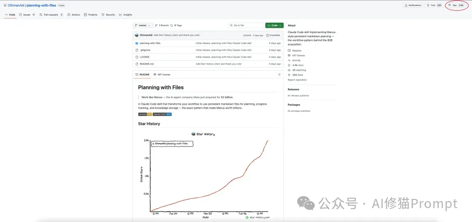Open the Packages heading link
Image resolution: width=472 pixels, height=222 pixels.
pos(294,105)
